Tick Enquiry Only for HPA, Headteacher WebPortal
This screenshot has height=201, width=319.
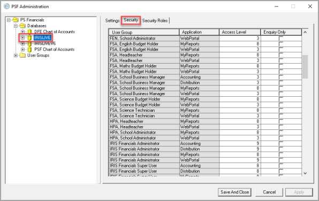[x=281, y=127]
